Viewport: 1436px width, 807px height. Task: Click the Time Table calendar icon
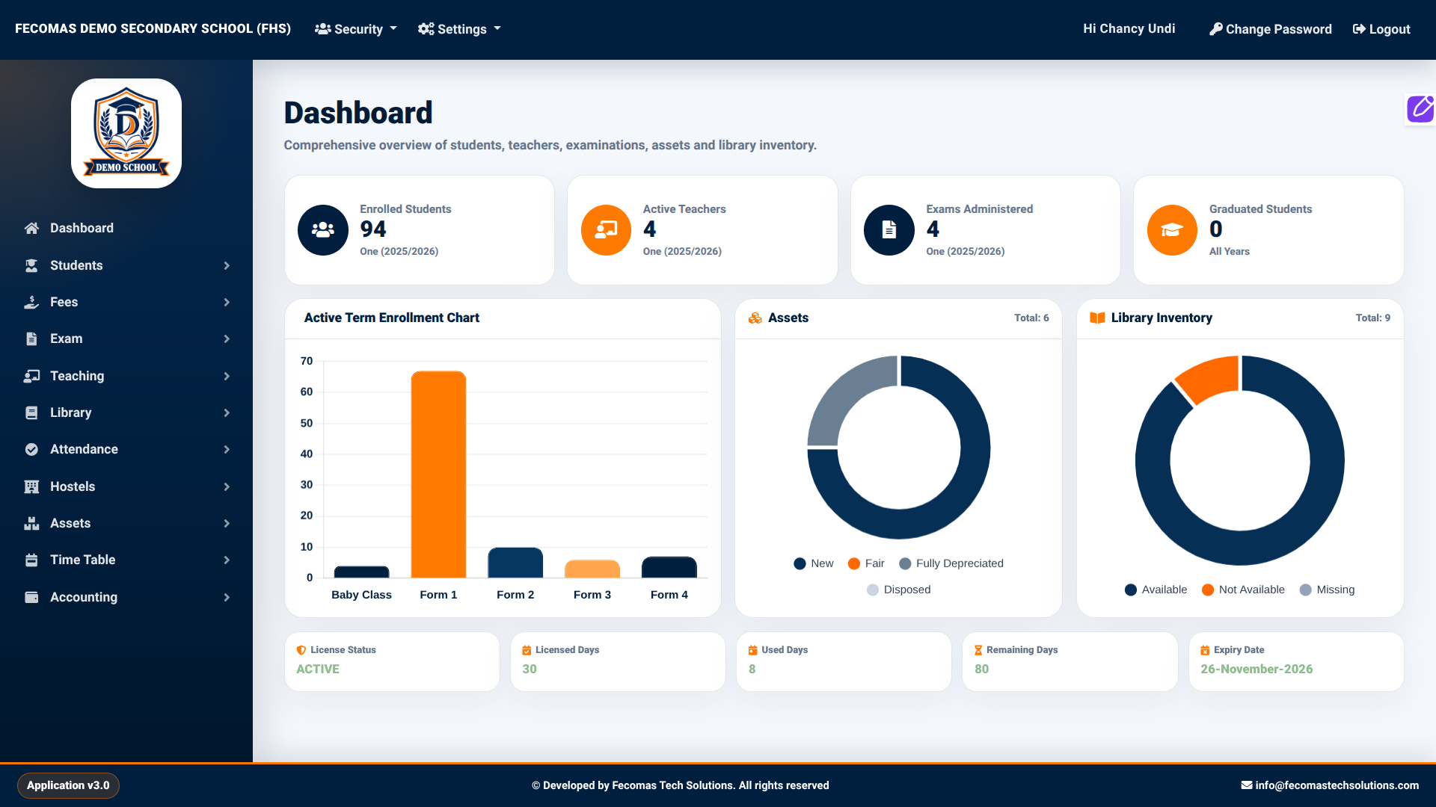pos(31,560)
